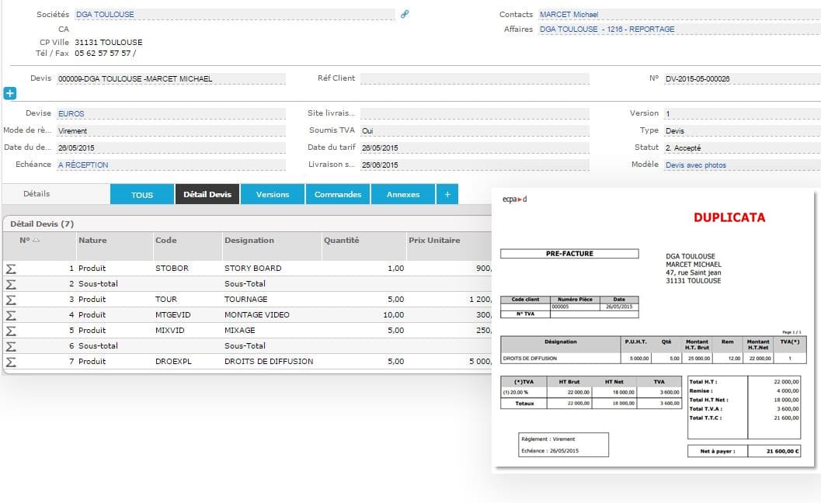821x503 pixels.
Task: Click sigma icon on DROITS DE DIFFUSION row
Action: click(x=11, y=362)
